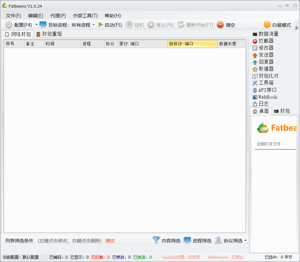
Task: Open the API接口 icon
Action: [x=255, y=90]
